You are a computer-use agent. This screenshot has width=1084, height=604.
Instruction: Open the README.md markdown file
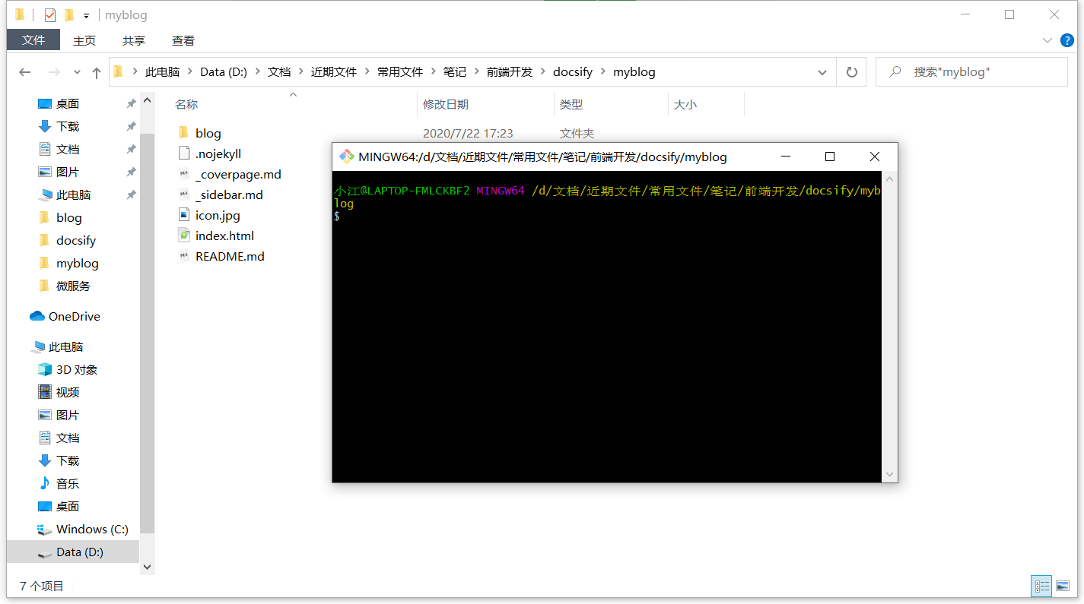pyautogui.click(x=229, y=256)
